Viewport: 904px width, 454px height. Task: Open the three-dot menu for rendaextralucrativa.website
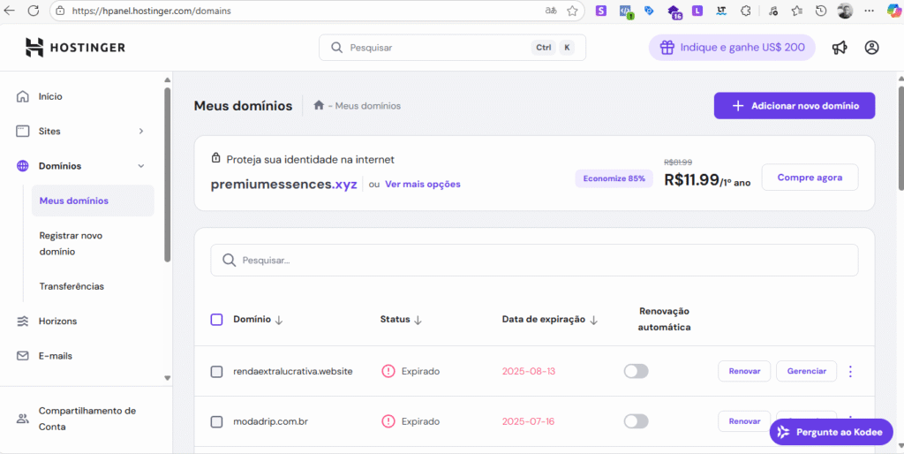click(850, 372)
